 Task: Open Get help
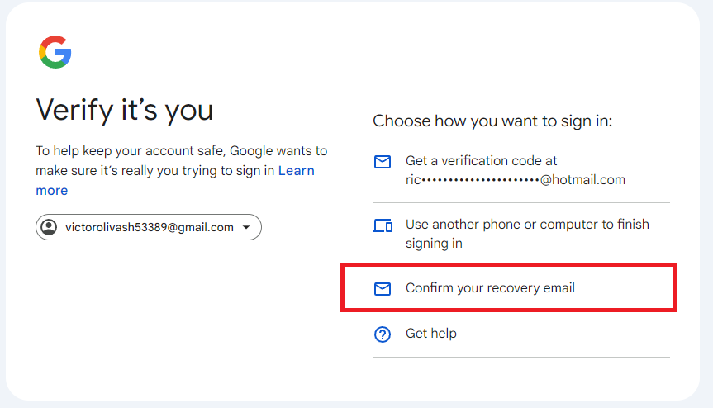pos(430,334)
